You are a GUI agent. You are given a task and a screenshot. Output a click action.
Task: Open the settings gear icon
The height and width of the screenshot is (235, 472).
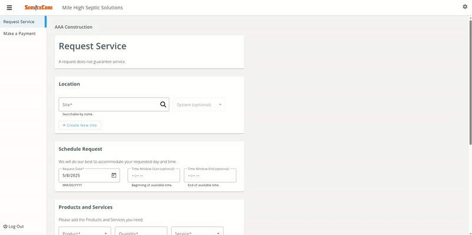[x=465, y=6]
